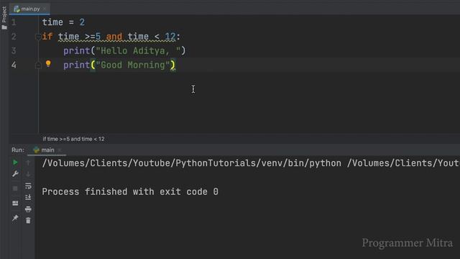Click the up arrow in Run toolbar

click(28, 163)
